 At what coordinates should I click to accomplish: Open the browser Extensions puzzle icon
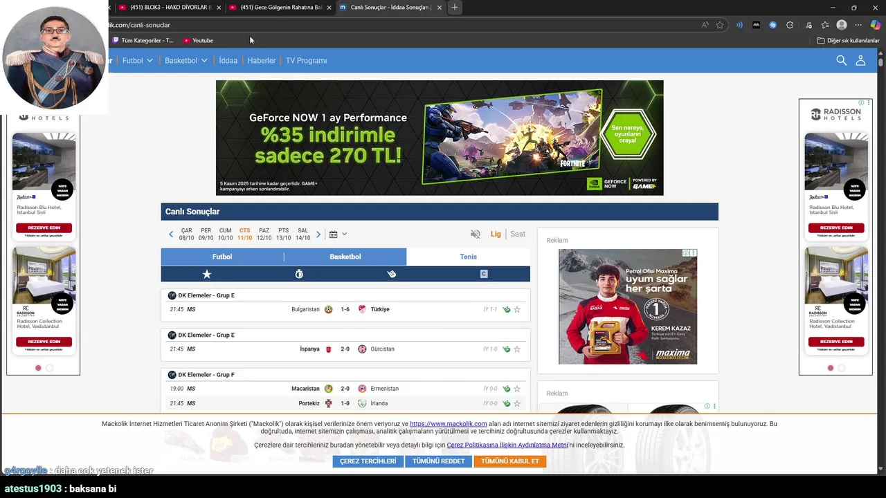790,25
